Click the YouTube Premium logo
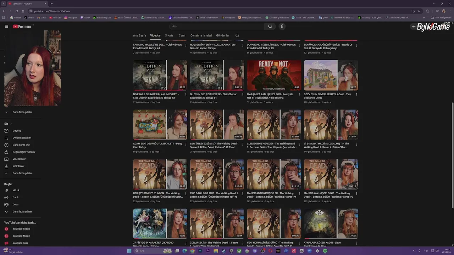Screen dimensions: 454x255 (23, 26)
